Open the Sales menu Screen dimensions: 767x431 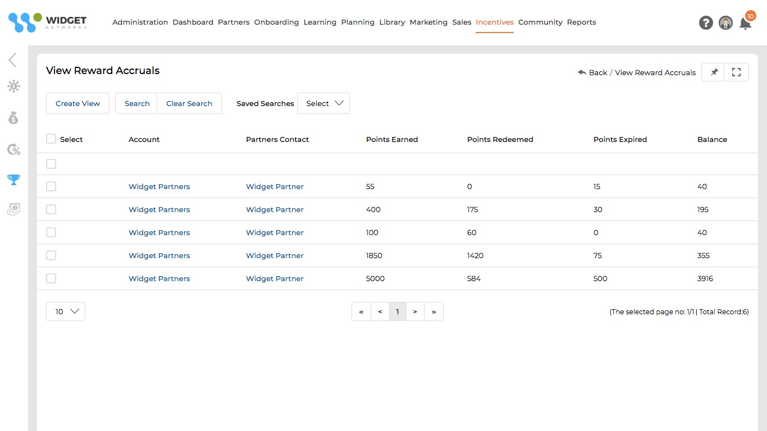(x=462, y=22)
